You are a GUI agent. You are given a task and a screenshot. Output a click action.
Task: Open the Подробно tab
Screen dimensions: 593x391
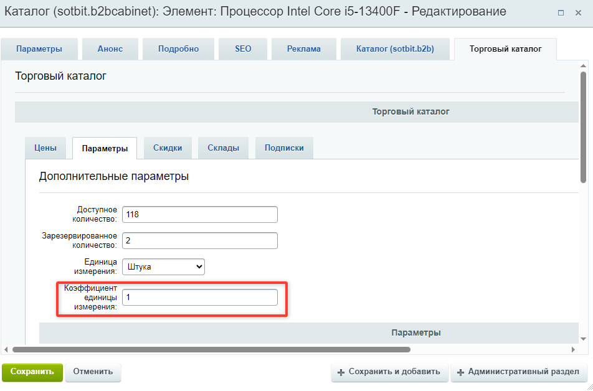coord(178,49)
